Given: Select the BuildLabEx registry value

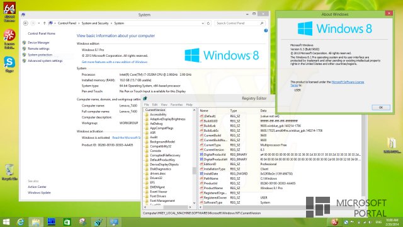Looking at the screenshot, I should [x=211, y=131].
